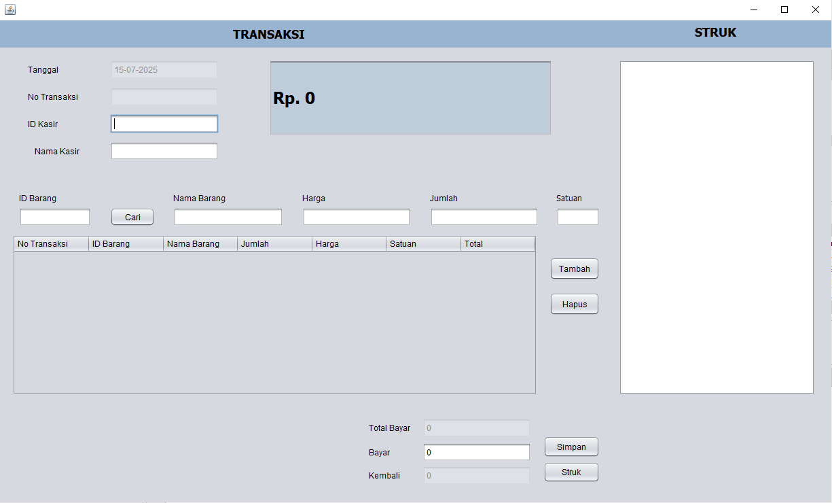
Task: Click the No Transaksi column header
Action: click(51, 244)
